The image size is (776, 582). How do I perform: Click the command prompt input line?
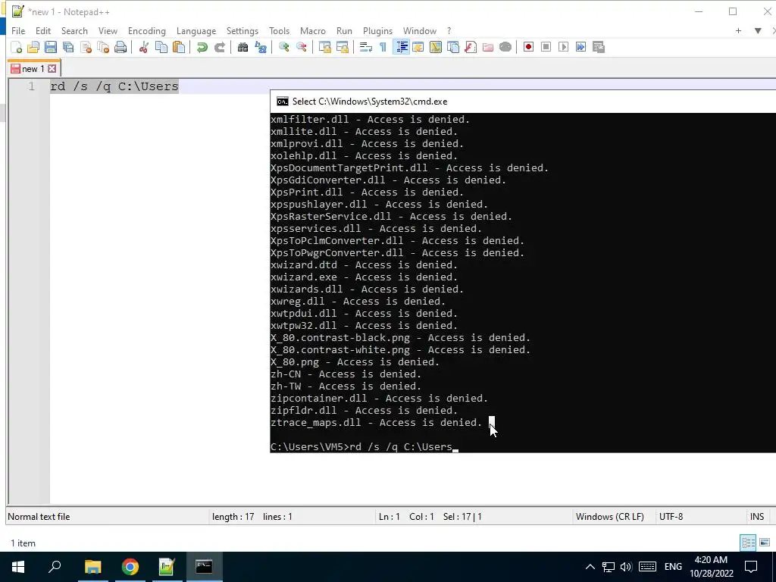364,447
